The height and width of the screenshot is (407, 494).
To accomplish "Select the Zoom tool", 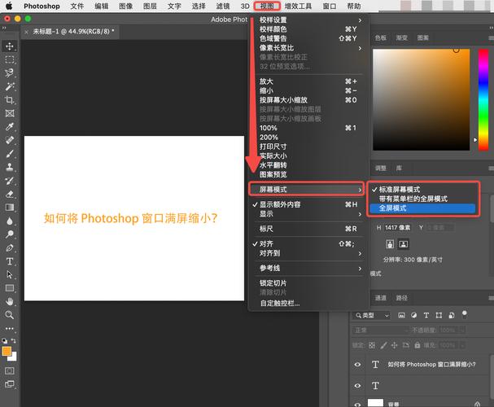I will coord(10,315).
